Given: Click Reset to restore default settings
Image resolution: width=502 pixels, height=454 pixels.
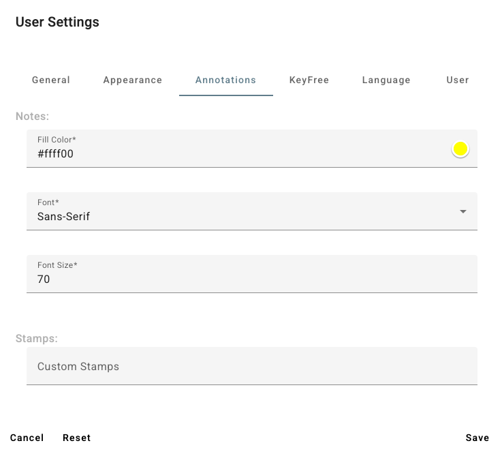Looking at the screenshot, I should click(76, 438).
